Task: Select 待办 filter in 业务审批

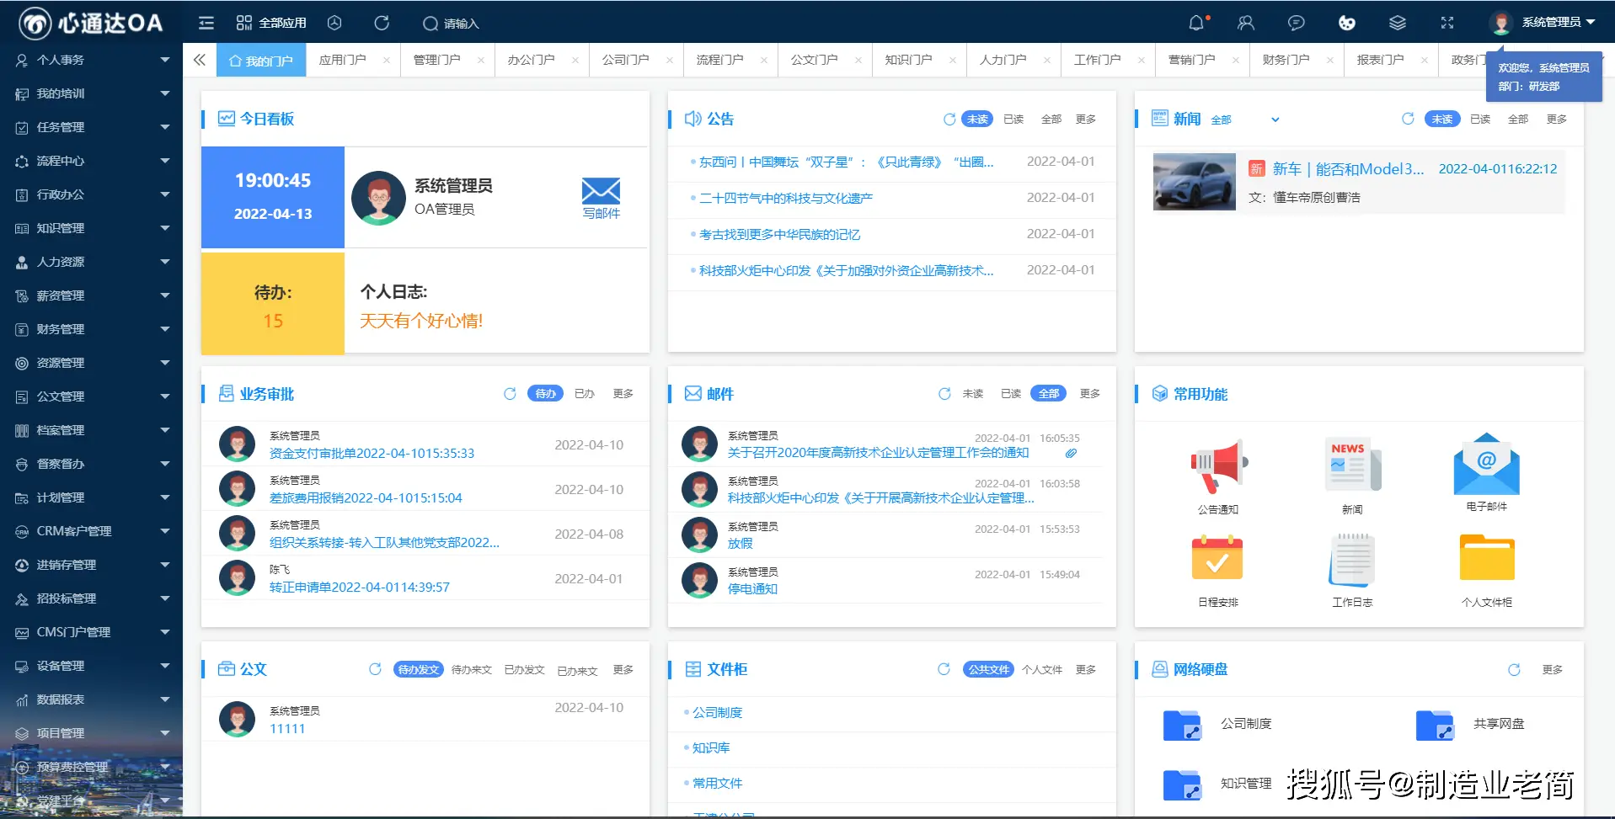Action: coord(545,393)
